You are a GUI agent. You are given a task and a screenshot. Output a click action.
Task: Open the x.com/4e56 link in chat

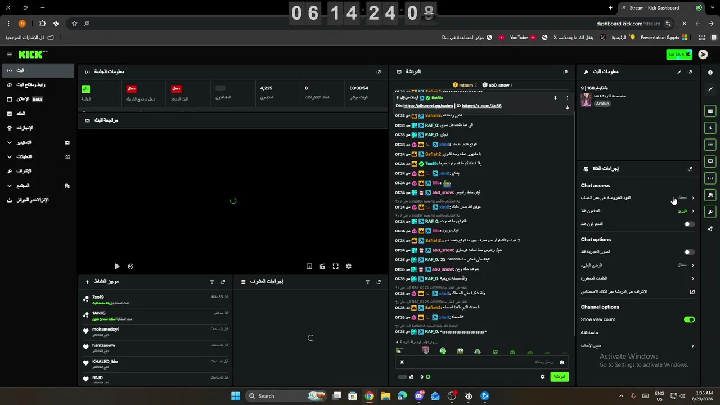click(481, 106)
